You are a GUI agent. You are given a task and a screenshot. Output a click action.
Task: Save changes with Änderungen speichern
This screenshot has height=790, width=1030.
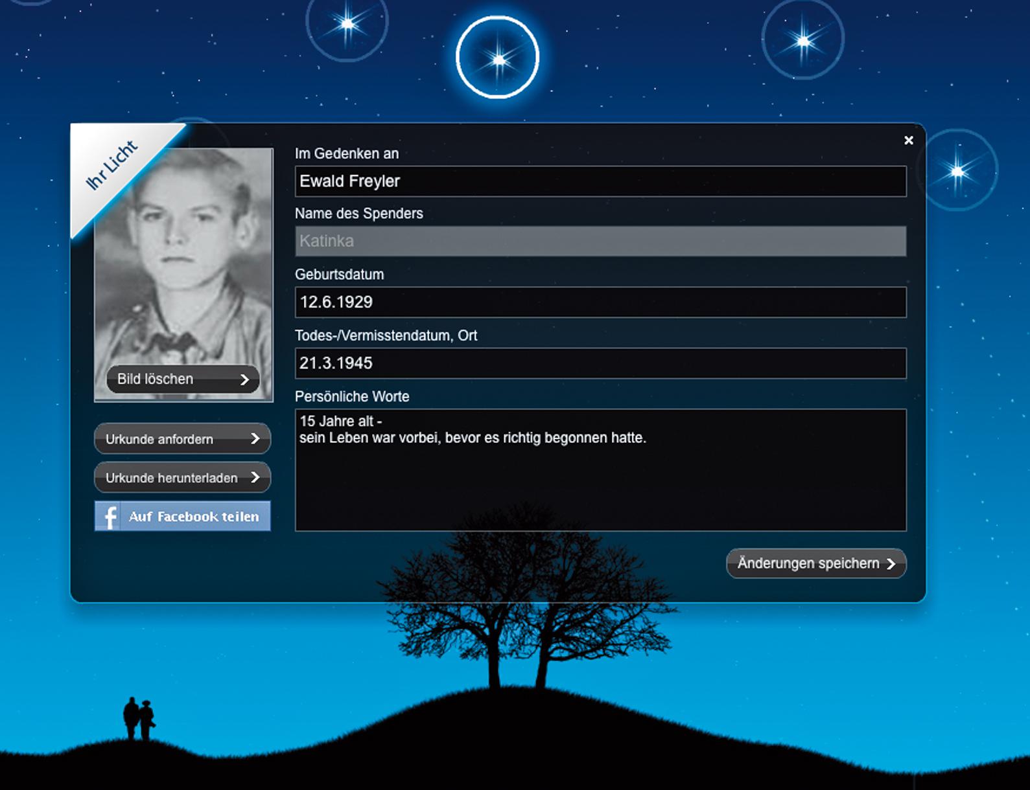pos(816,563)
